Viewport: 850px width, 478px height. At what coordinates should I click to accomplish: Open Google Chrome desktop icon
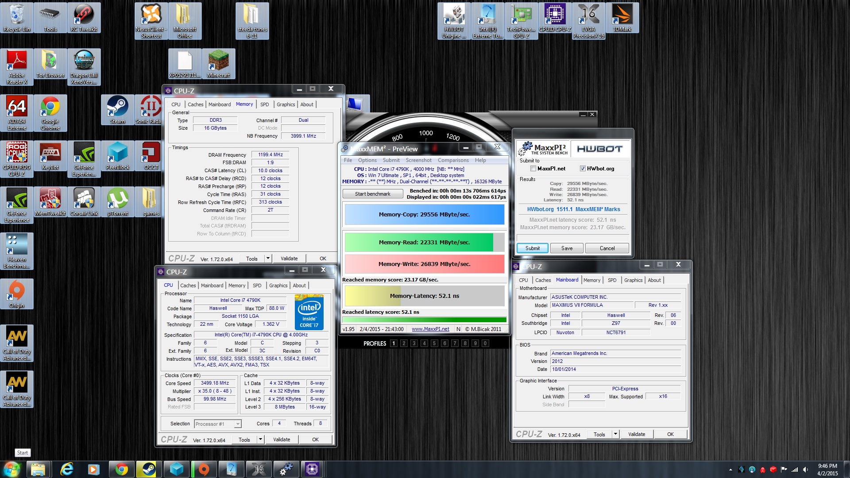click(x=50, y=113)
